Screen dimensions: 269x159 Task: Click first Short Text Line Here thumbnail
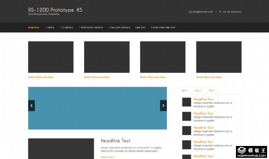(x=51, y=57)
